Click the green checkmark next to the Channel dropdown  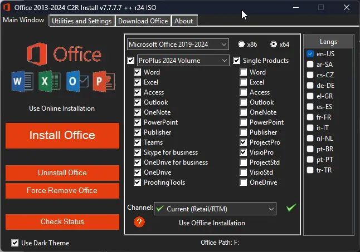click(291, 207)
